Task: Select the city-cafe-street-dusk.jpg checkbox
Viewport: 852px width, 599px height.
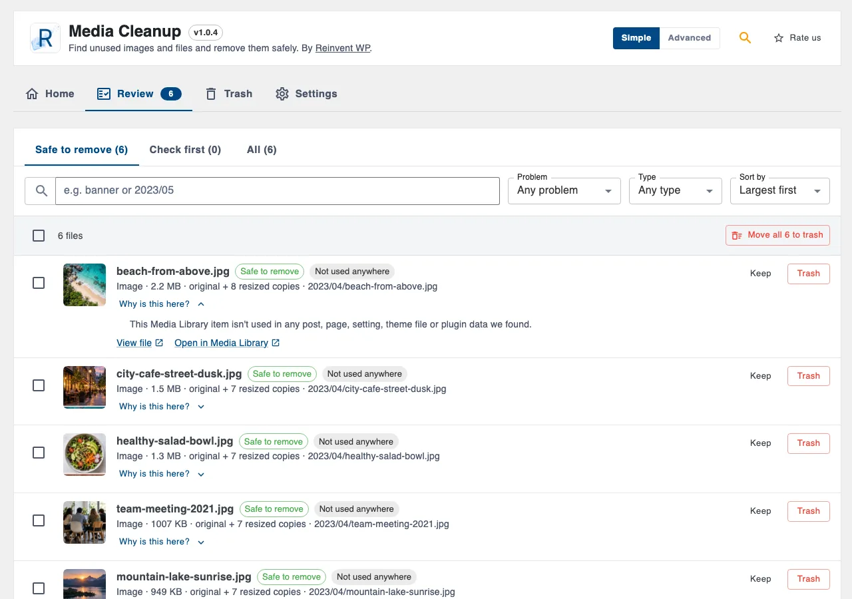Action: (39, 385)
